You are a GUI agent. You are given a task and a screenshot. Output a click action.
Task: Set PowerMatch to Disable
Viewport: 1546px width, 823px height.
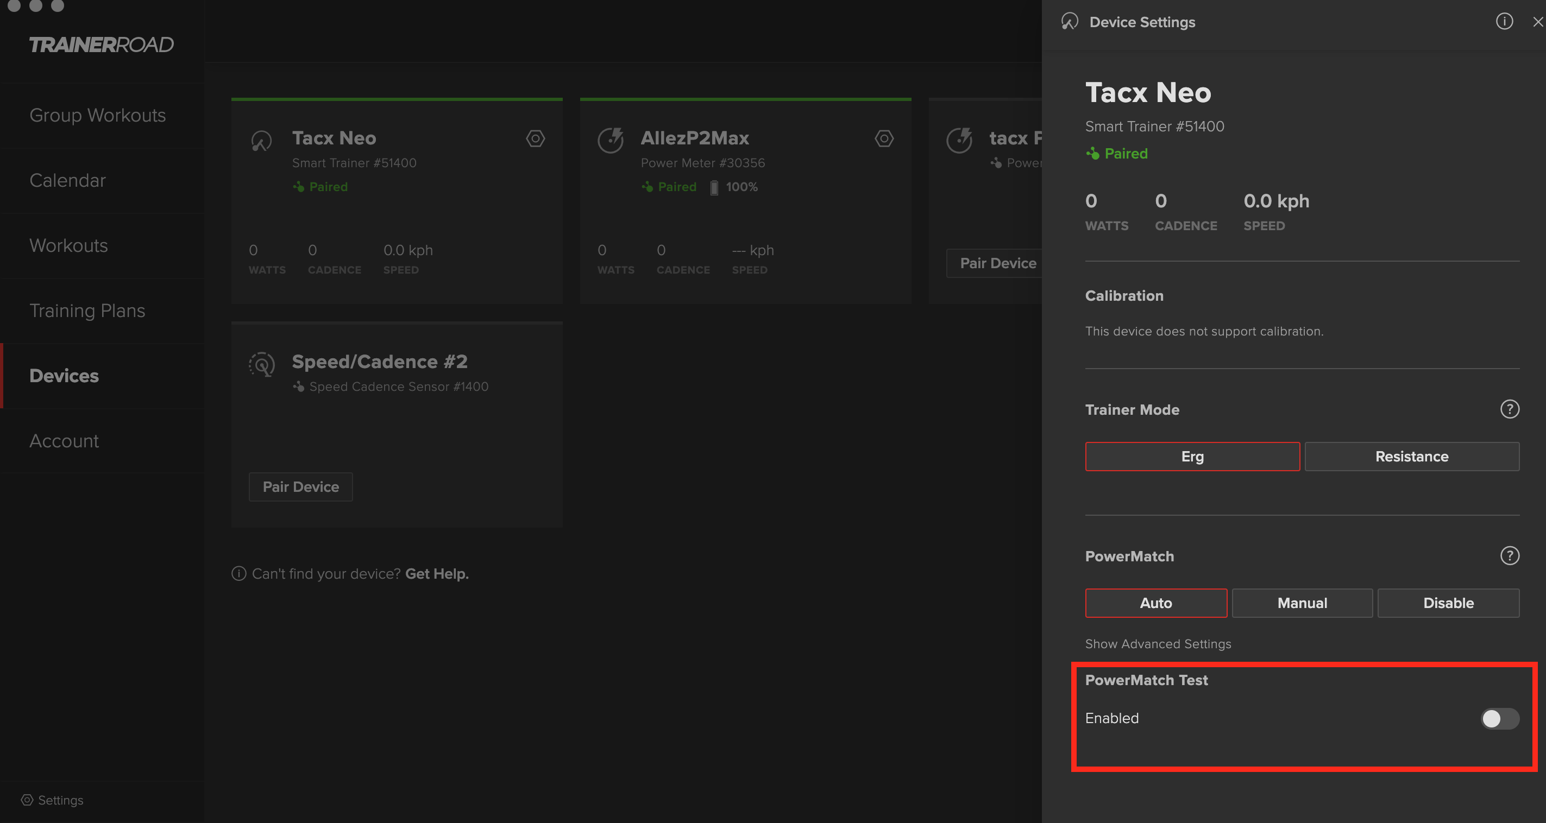pyautogui.click(x=1448, y=603)
